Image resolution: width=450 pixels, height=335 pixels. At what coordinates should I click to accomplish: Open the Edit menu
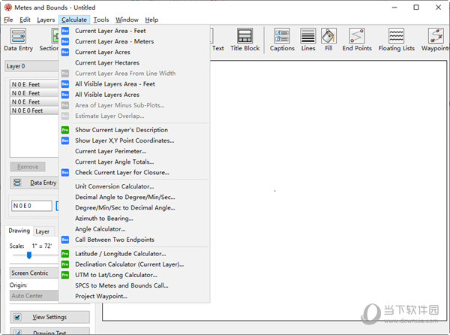[x=25, y=20]
